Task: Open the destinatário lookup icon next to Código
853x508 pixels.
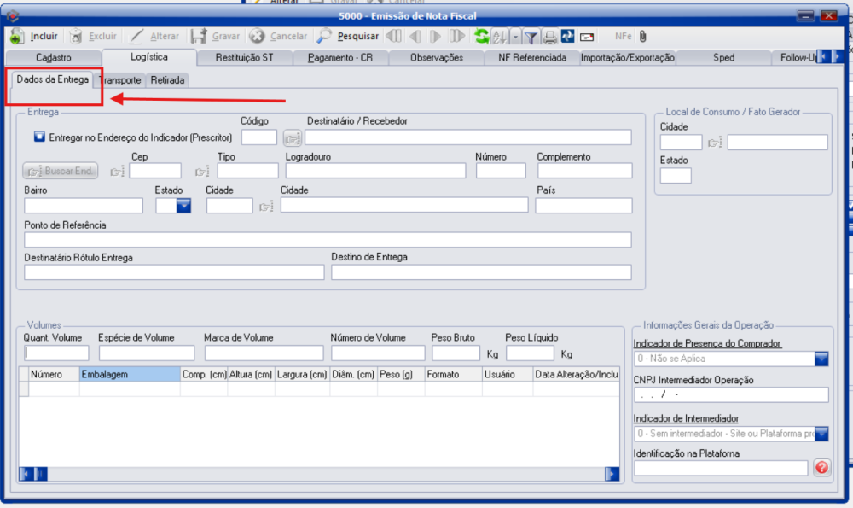Action: [x=293, y=137]
